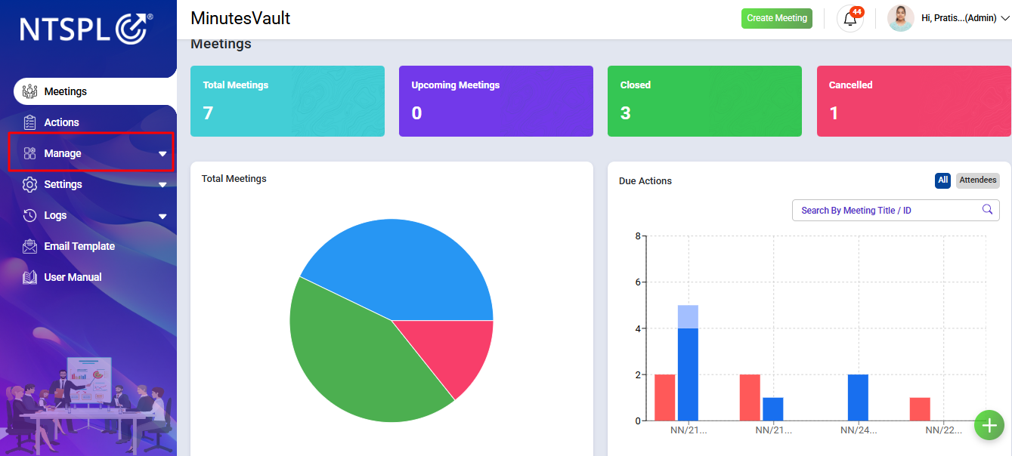Click the NN/24... axis label
Image resolution: width=1012 pixels, height=456 pixels.
(859, 430)
